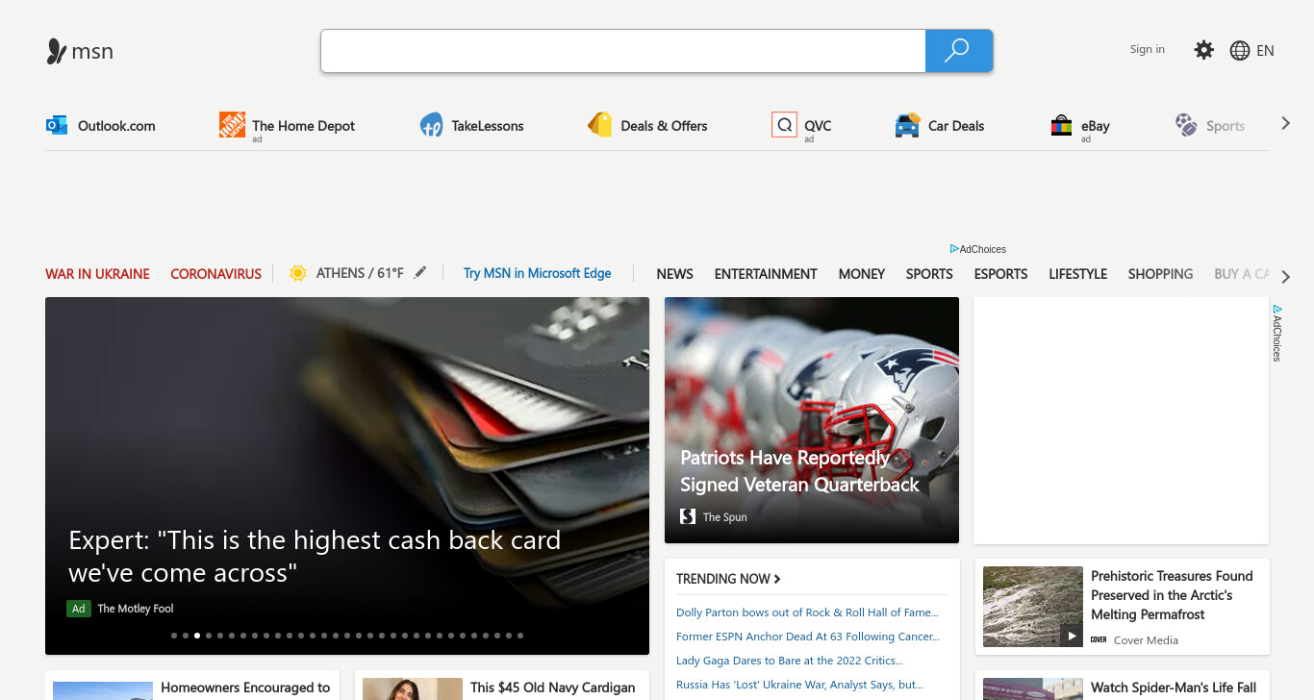Open the Deals & Offers tag icon
This screenshot has width=1314, height=700.
click(600, 125)
